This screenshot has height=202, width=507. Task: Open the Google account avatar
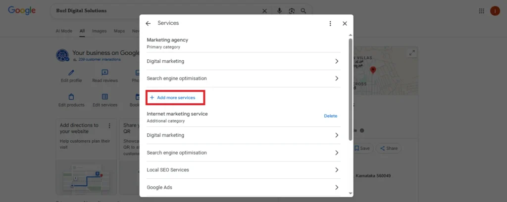pyautogui.click(x=495, y=11)
